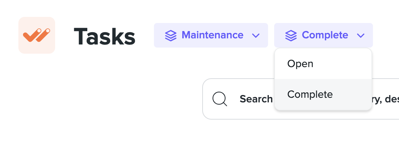The image size is (399, 148).
Task: Click the search box's truncated placeholder ending
Action: (386, 99)
